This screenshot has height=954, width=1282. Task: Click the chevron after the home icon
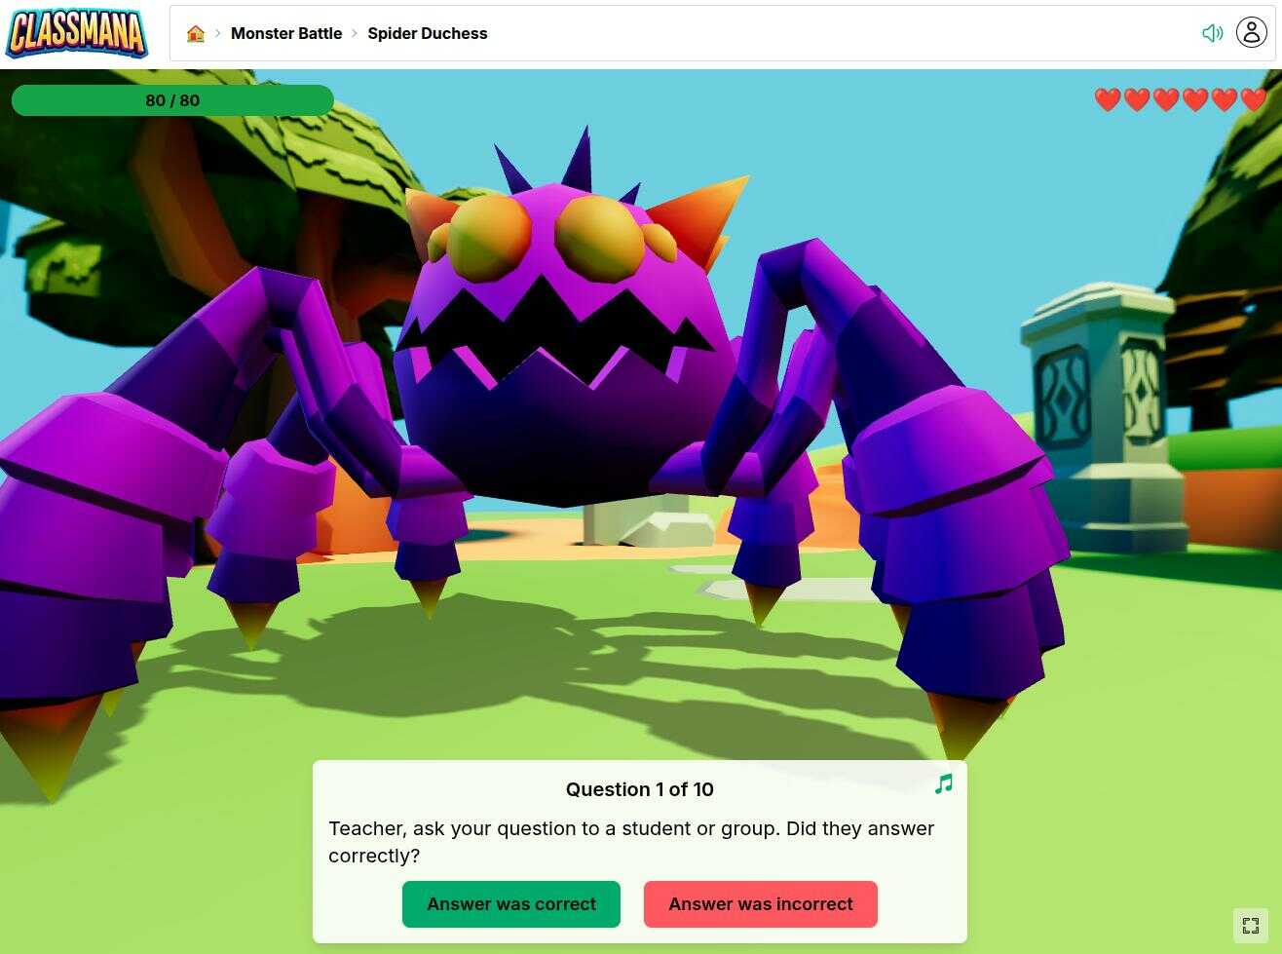click(x=216, y=32)
